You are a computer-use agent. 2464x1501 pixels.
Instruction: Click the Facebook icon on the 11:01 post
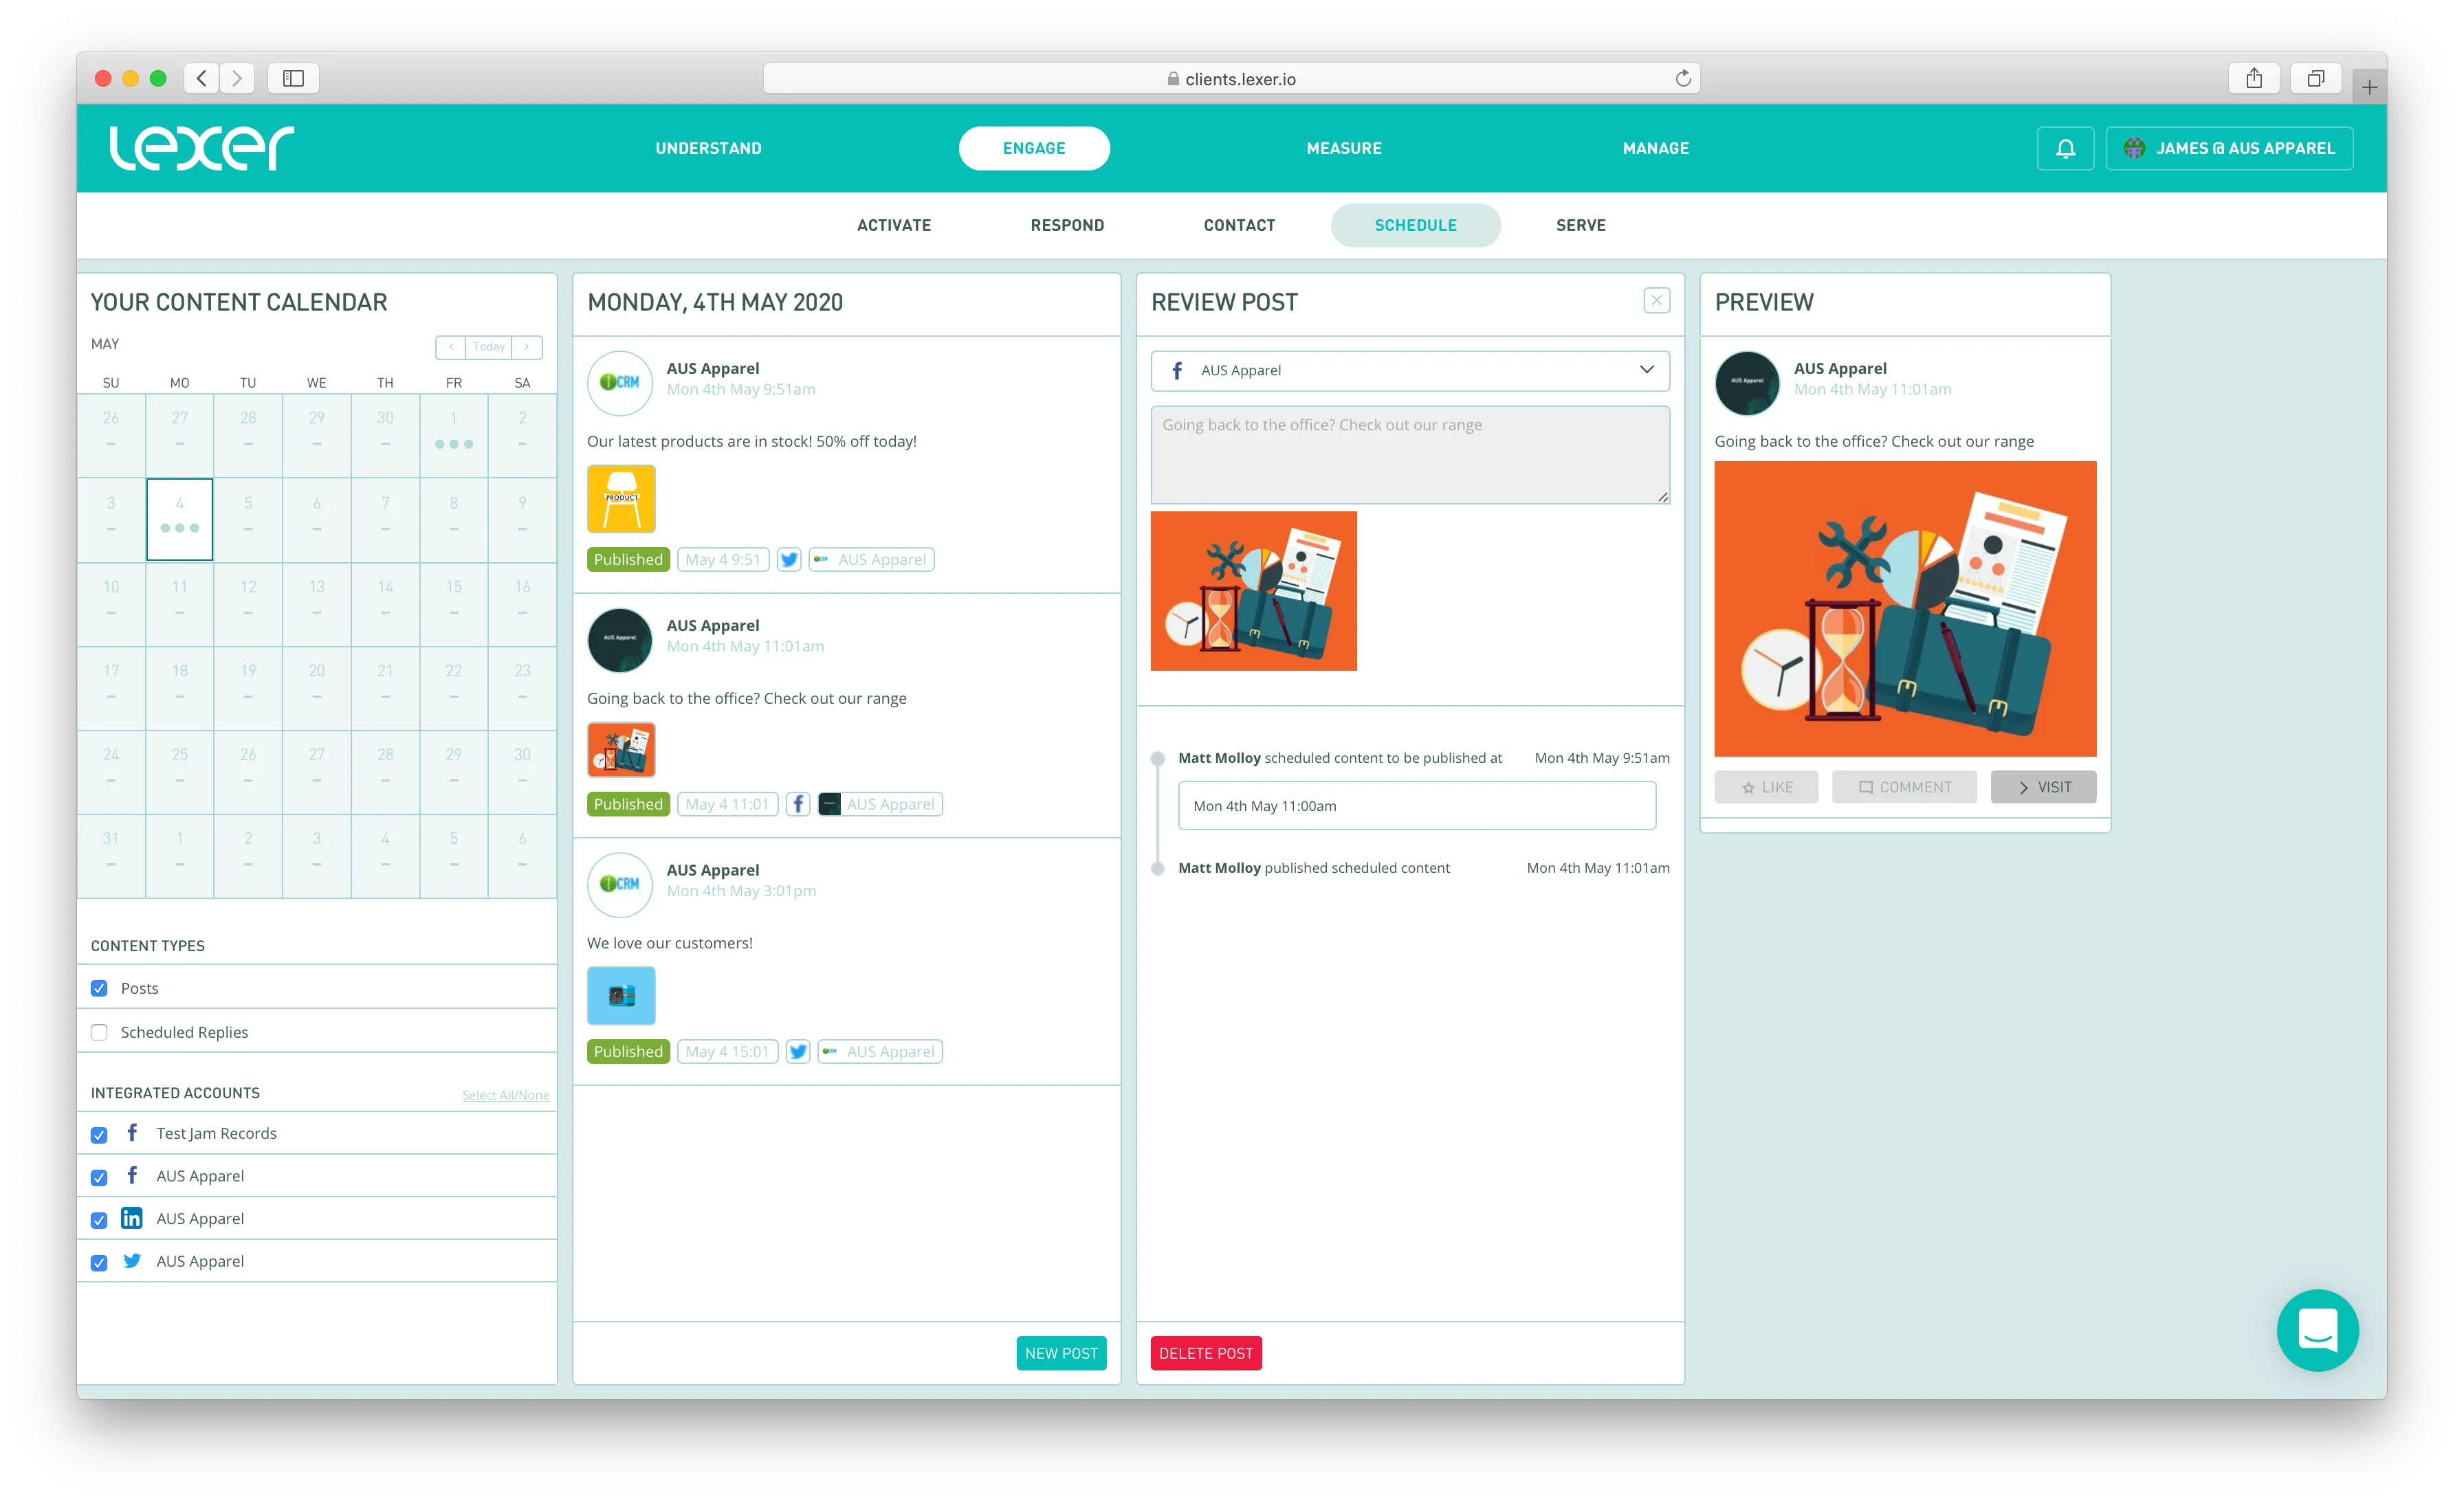[x=797, y=805]
